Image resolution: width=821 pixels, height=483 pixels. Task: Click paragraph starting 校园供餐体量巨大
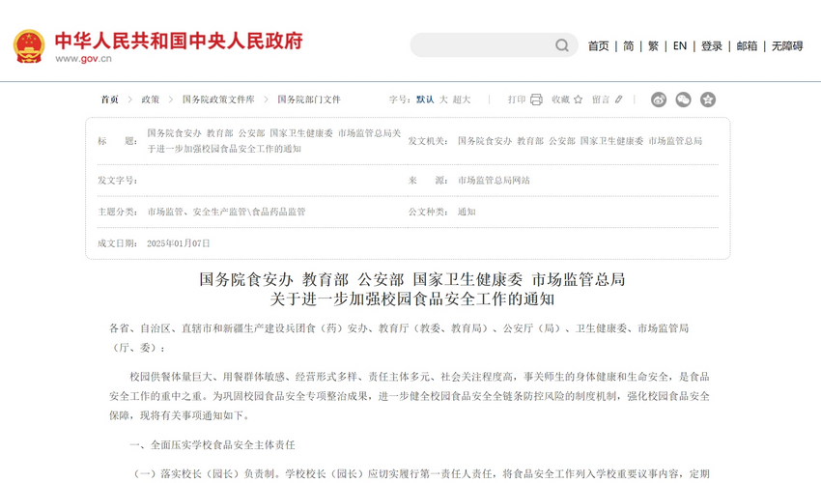pyautogui.click(x=410, y=395)
